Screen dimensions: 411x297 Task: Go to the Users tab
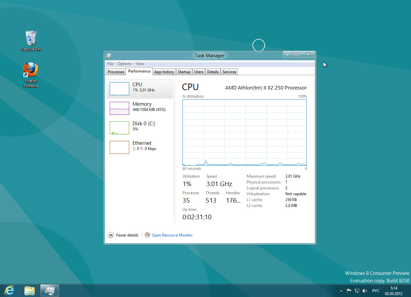pos(199,72)
